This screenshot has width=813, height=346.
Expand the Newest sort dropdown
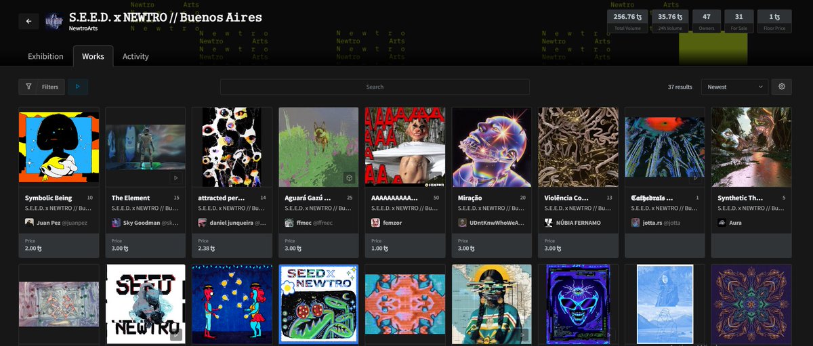point(735,87)
